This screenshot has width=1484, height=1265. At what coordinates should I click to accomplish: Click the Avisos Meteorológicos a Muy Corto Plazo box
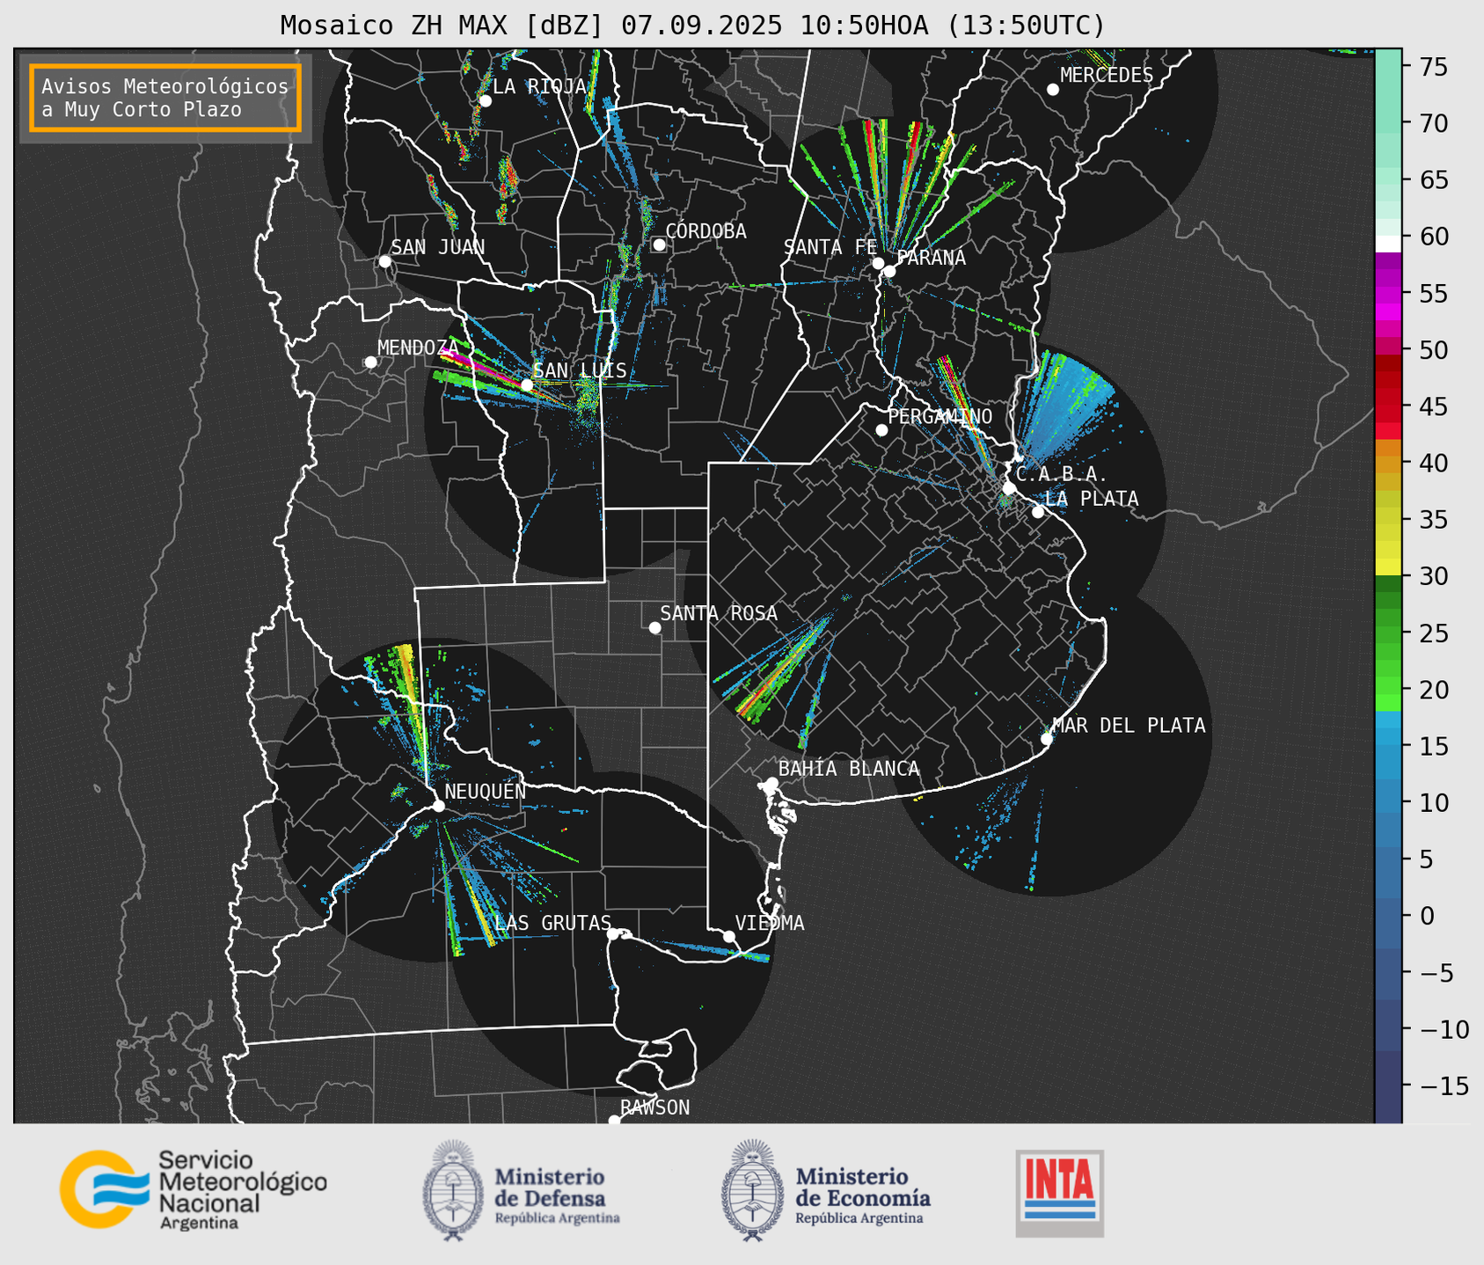[165, 98]
